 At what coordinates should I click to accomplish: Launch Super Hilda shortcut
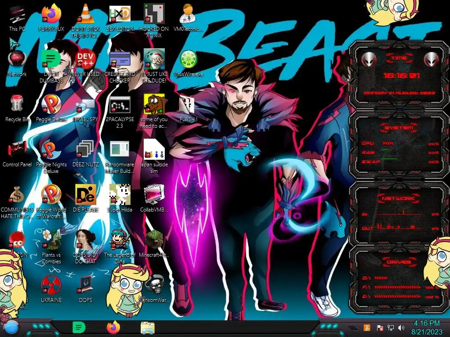(x=120, y=194)
